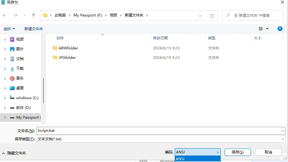
Task: Click the search box for 新建文件夹
Action: coord(252,15)
